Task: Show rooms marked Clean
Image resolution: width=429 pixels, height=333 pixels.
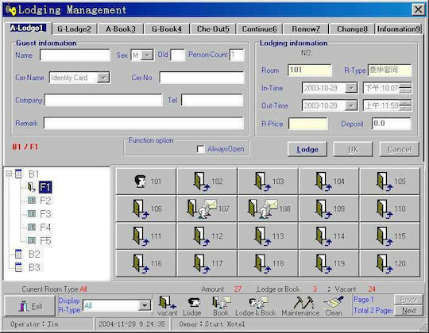Action: 334,306
